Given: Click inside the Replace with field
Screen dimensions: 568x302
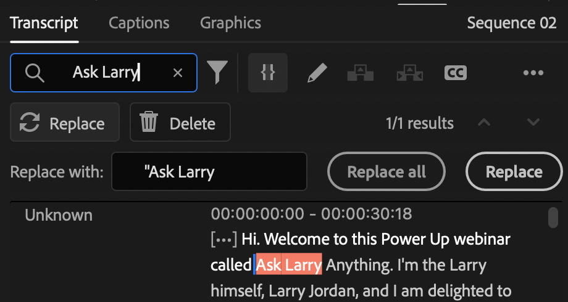Looking at the screenshot, I should tap(209, 172).
